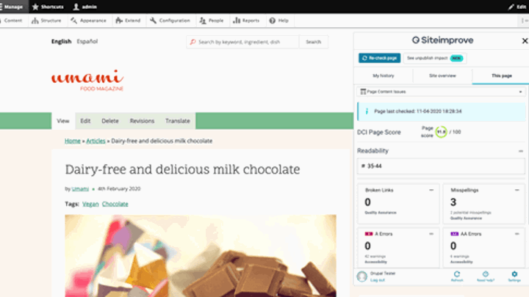The image size is (529, 297).
Task: Open the Extend puzzle icon menu
Action: pyautogui.click(x=119, y=21)
